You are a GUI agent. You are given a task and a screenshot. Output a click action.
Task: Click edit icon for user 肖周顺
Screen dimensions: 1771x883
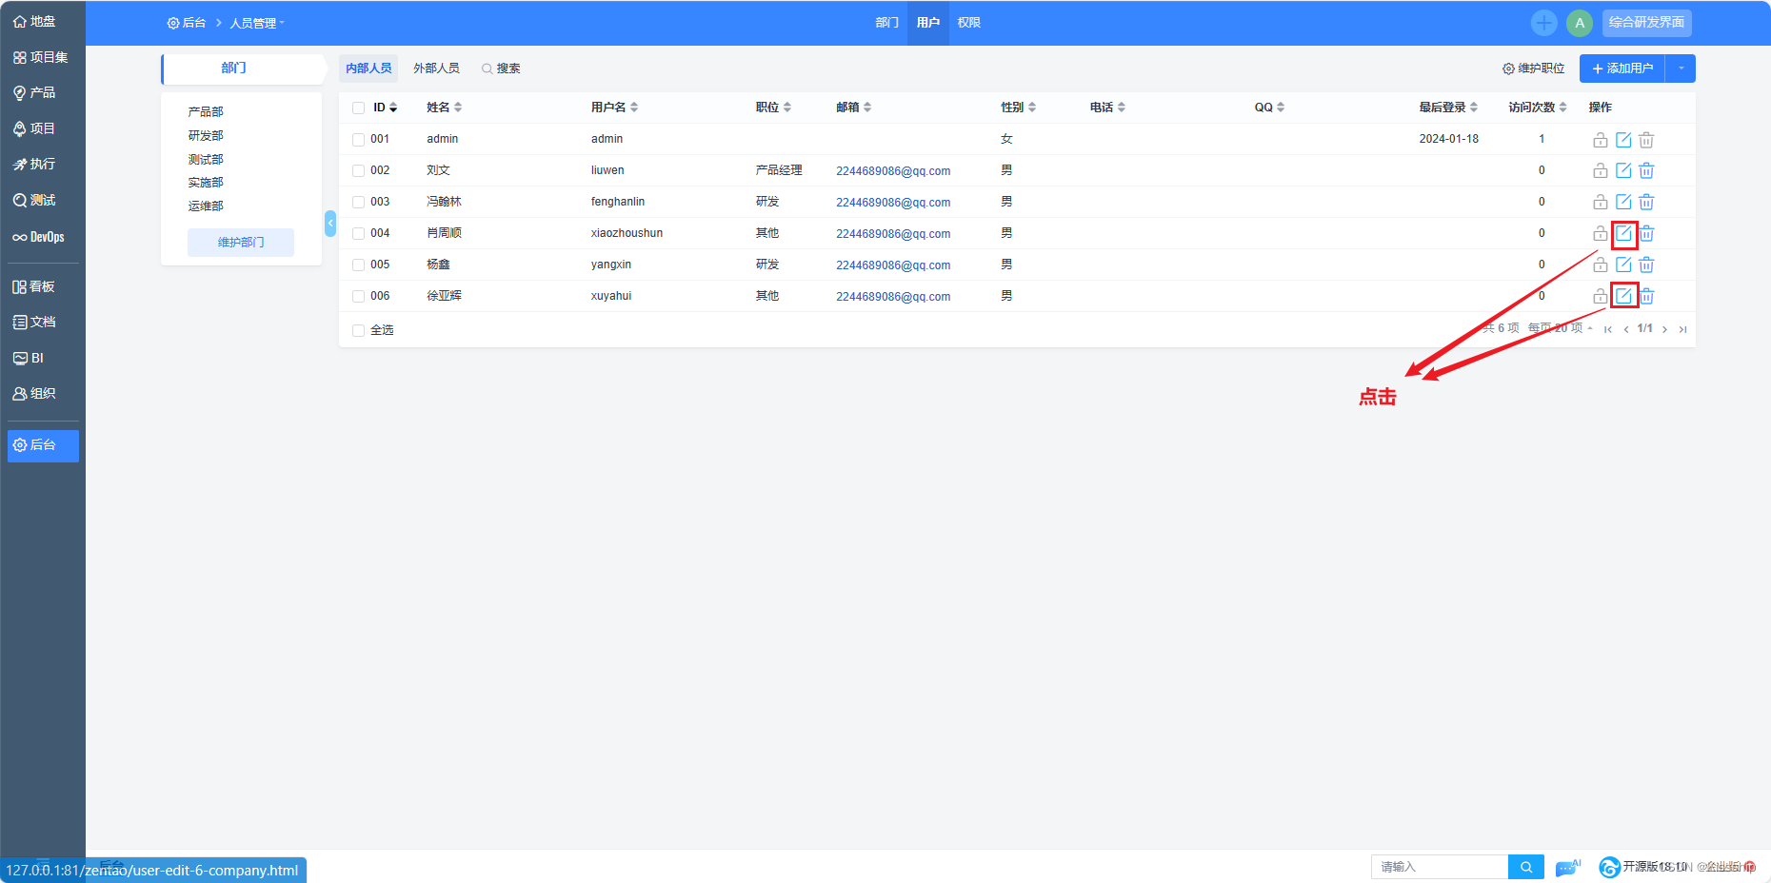(1623, 233)
